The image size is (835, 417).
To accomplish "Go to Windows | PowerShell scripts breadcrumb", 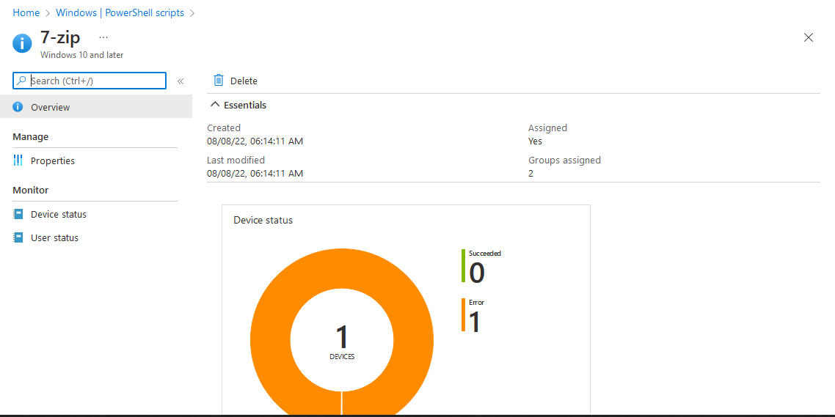I will pos(120,12).
